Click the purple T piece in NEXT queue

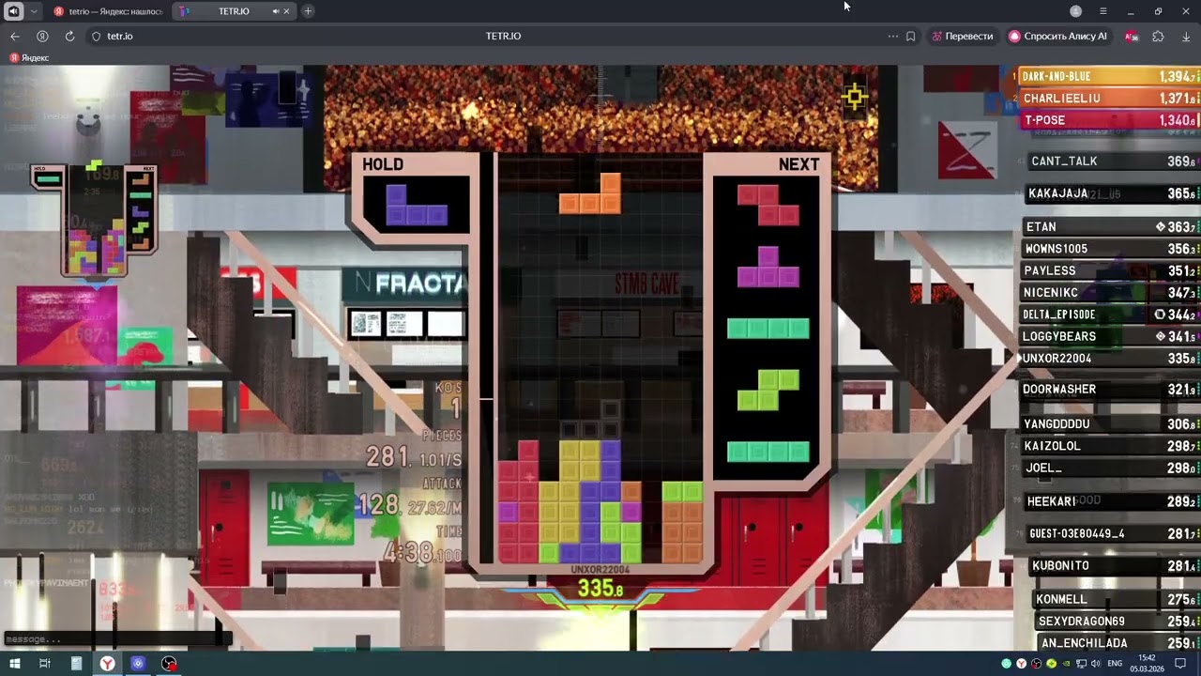click(768, 267)
